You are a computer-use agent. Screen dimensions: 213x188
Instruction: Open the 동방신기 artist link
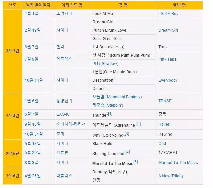64,101
